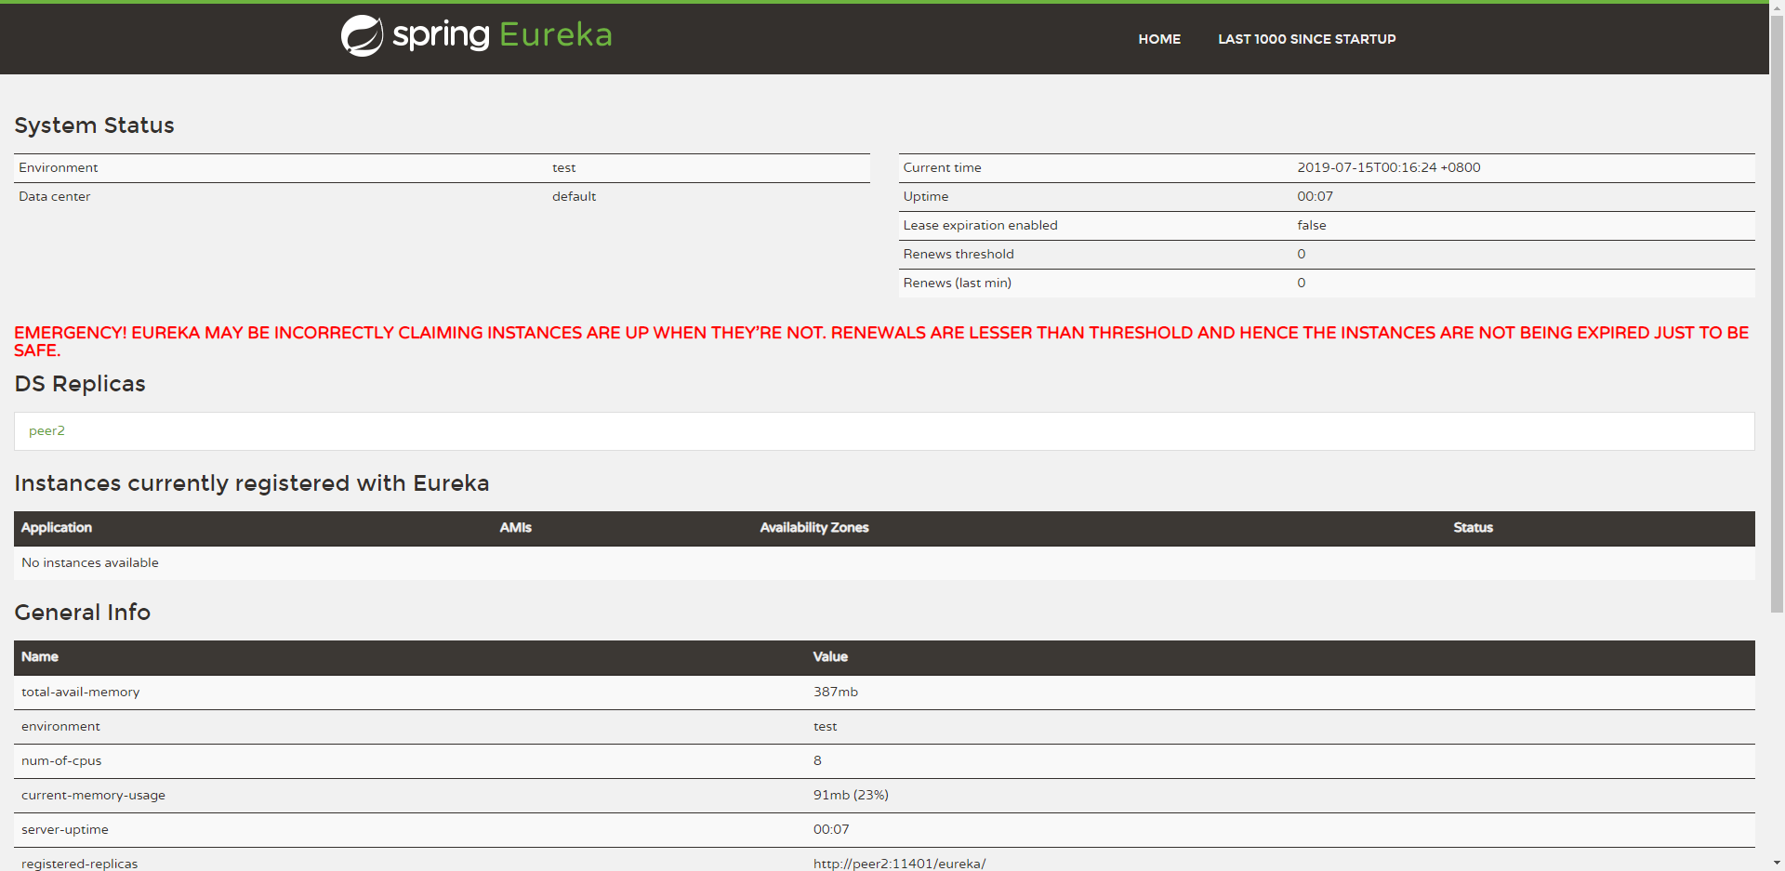Click the Instances currently registered heading

251,483
